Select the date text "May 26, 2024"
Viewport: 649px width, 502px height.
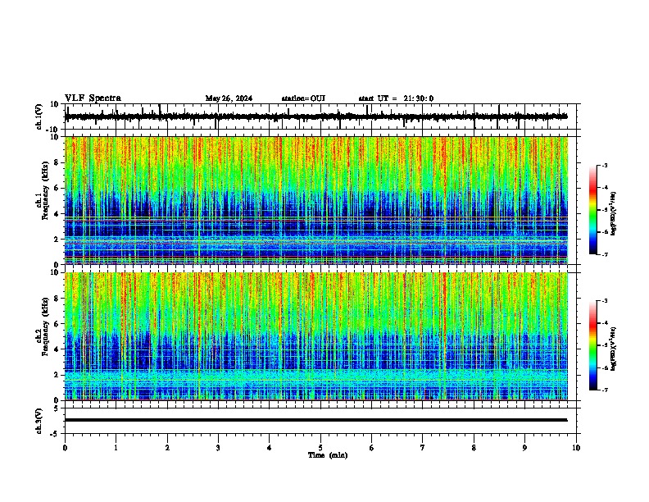click(x=229, y=98)
